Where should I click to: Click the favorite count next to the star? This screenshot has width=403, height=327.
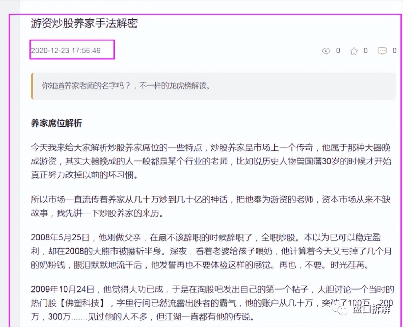coord(366,51)
